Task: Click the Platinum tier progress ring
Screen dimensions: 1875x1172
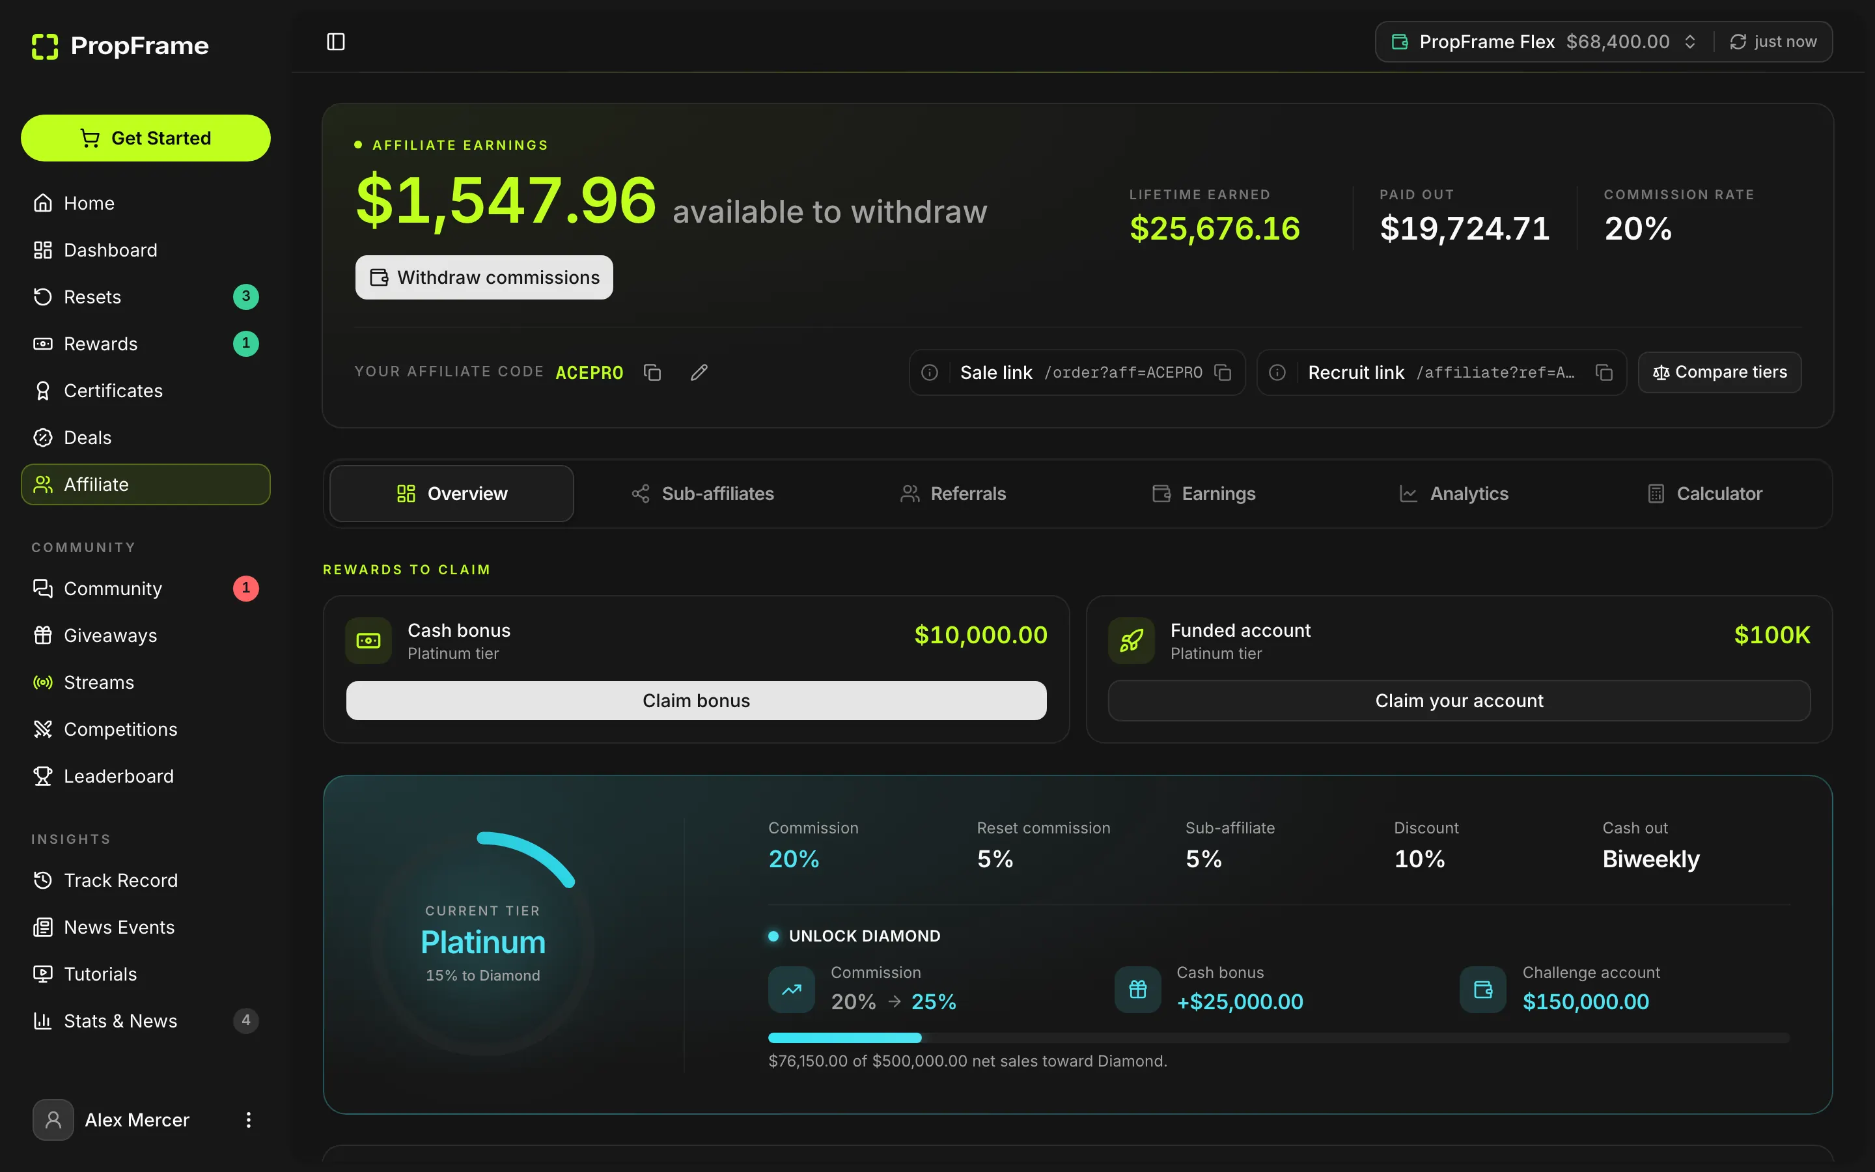Action: pyautogui.click(x=482, y=943)
